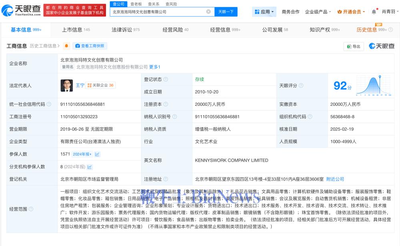This screenshot has width=400, height=246.
Task: Select the organization code 56368468-8
Action: pos(342,117)
